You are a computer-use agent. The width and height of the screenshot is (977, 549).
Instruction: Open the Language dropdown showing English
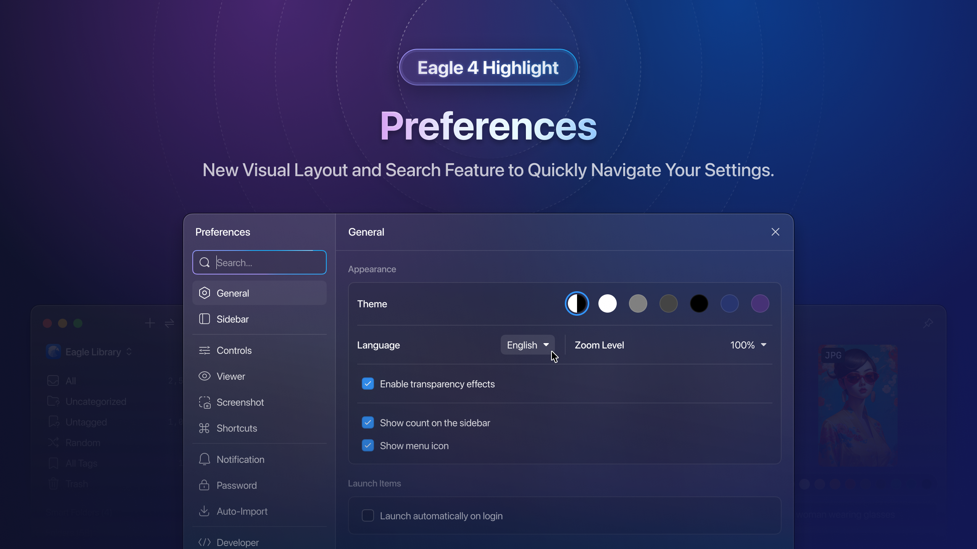pyautogui.click(x=527, y=345)
